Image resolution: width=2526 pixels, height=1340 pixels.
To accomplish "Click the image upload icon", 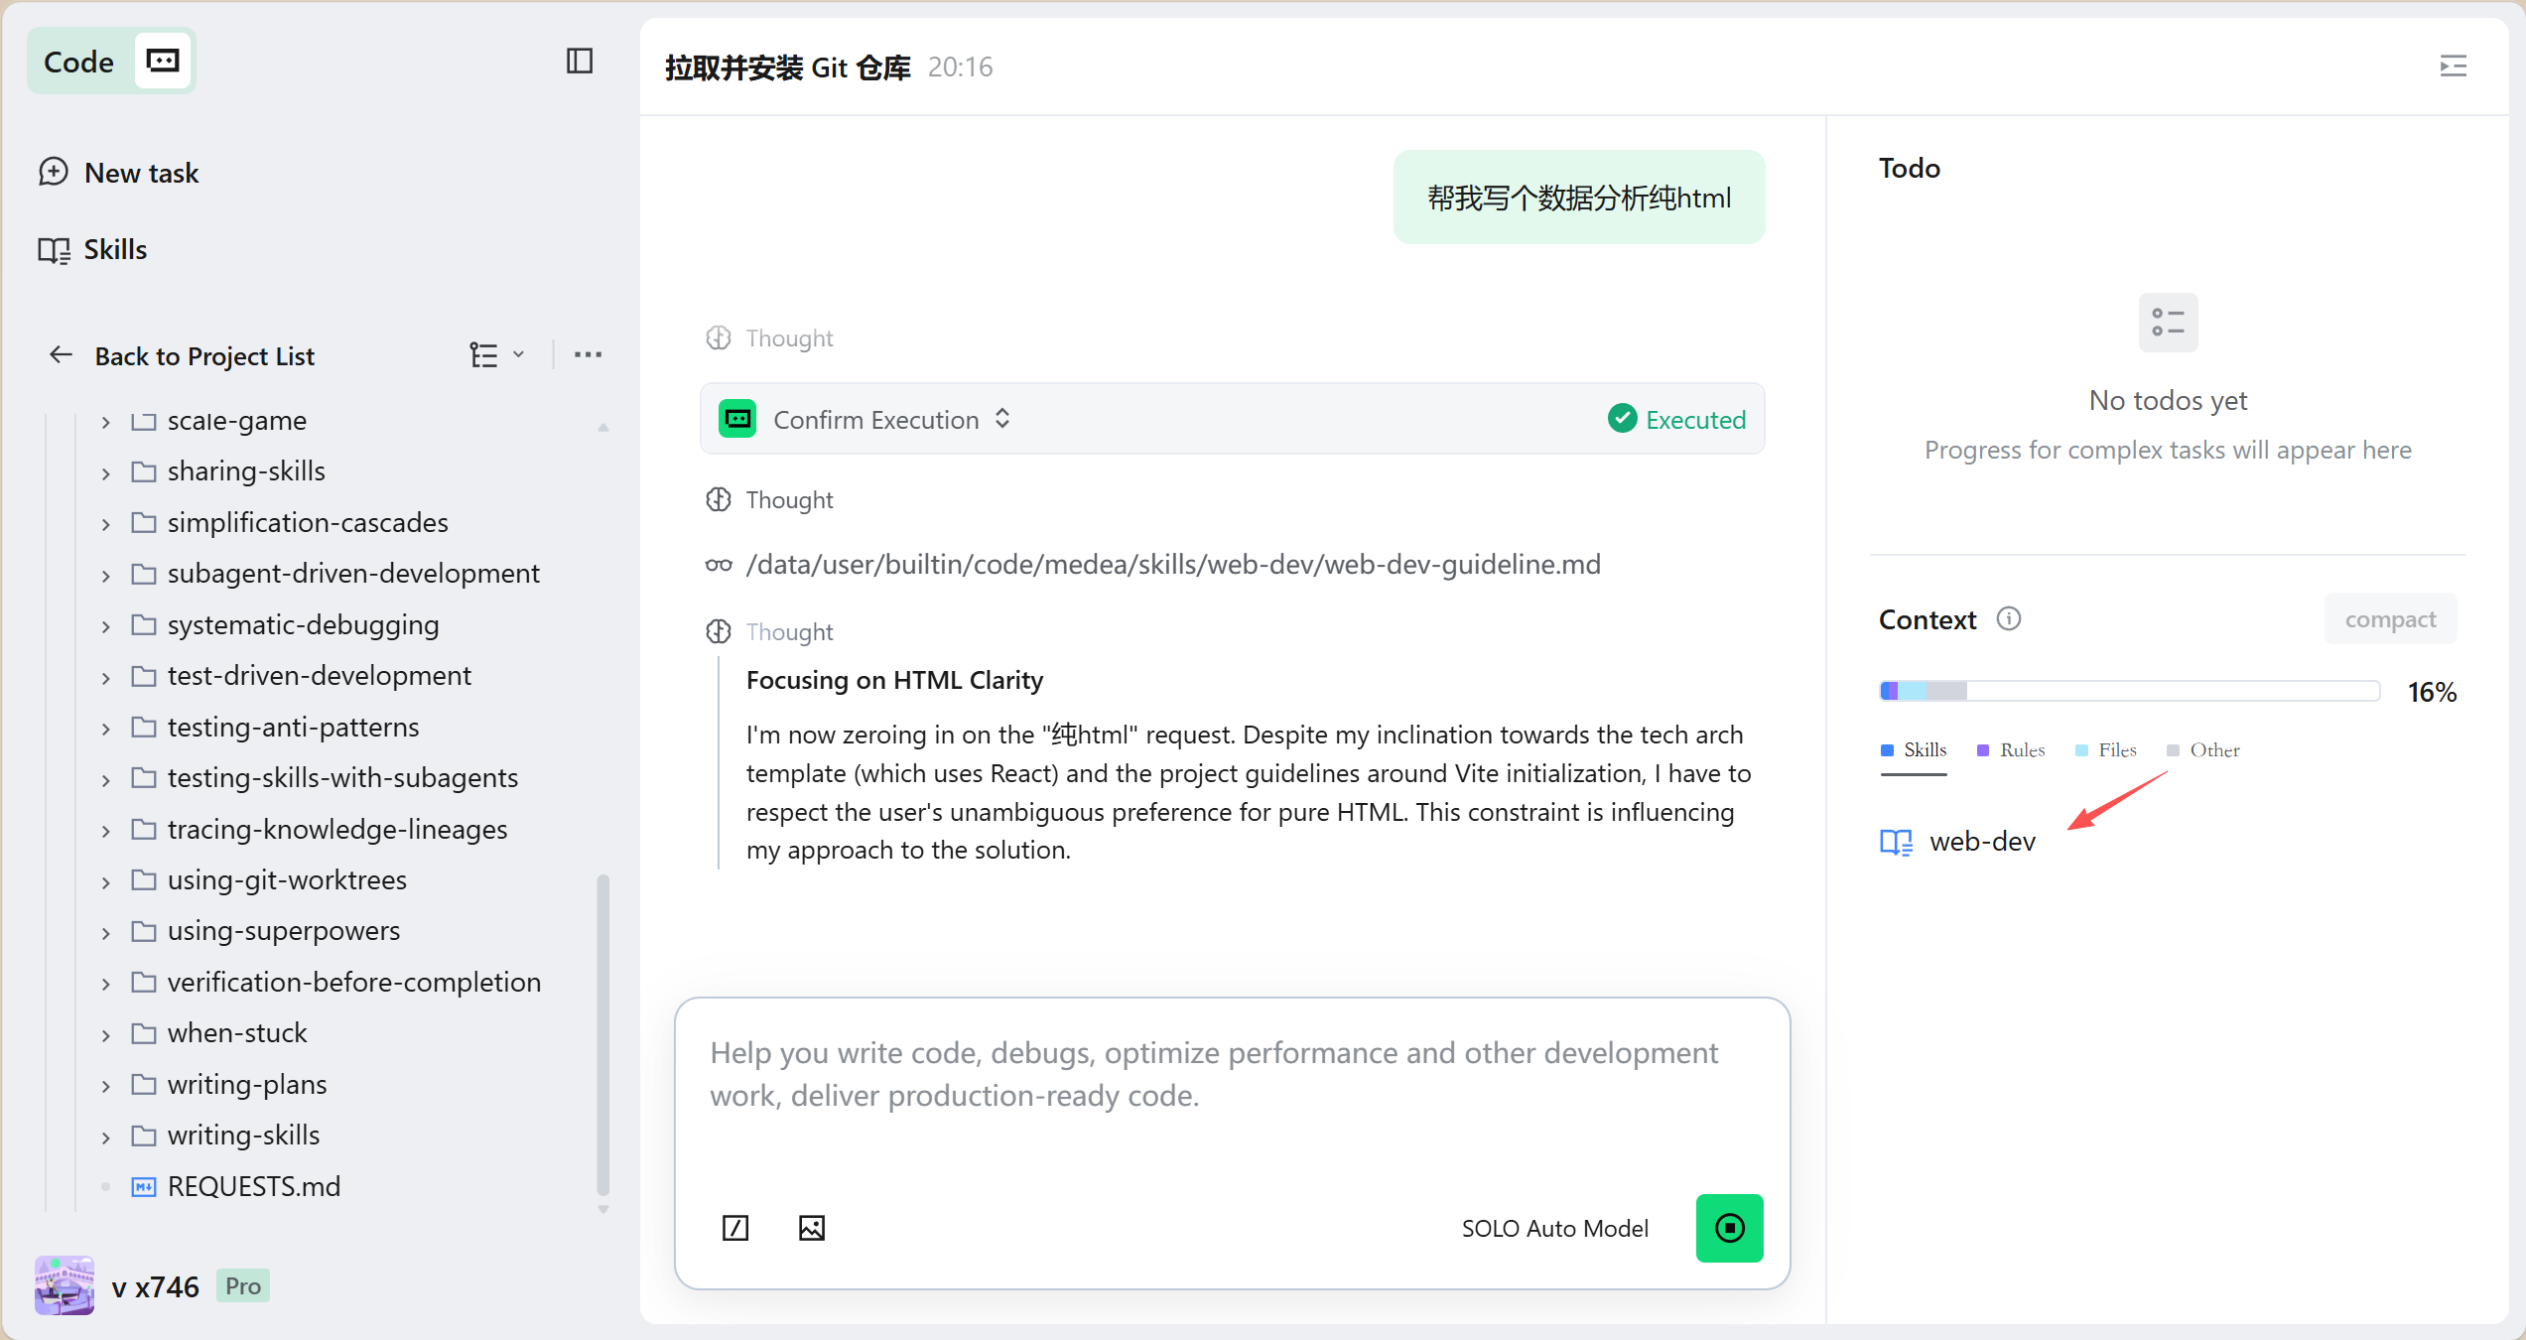I will 812,1228.
